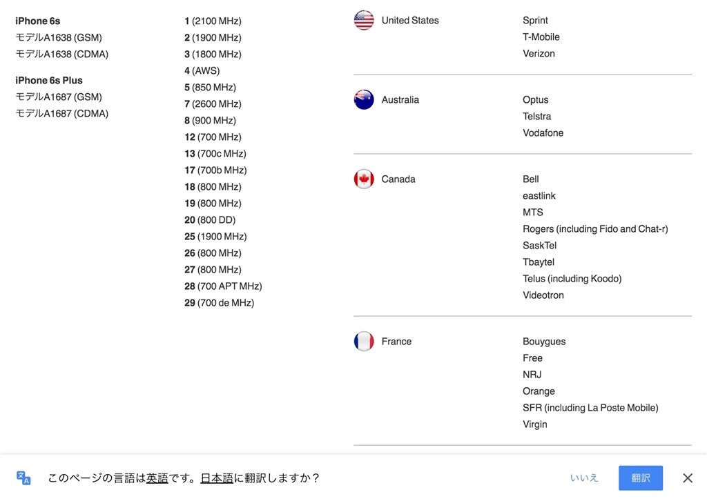707x501 pixels.
Task: Click band 26 (800 MHz)
Action: (213, 253)
